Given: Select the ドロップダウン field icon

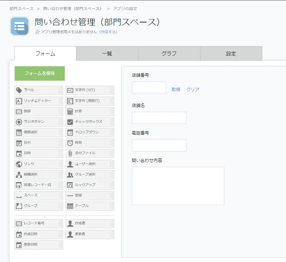Looking at the screenshot, I should (70, 133).
